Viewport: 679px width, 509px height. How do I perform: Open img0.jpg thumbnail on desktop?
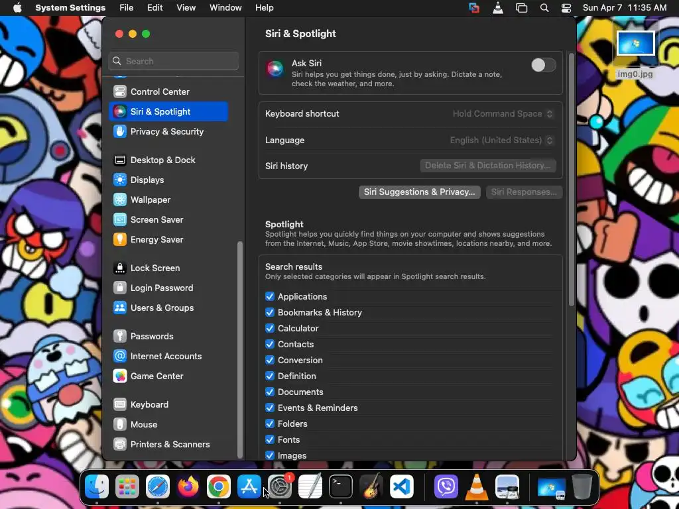click(635, 44)
